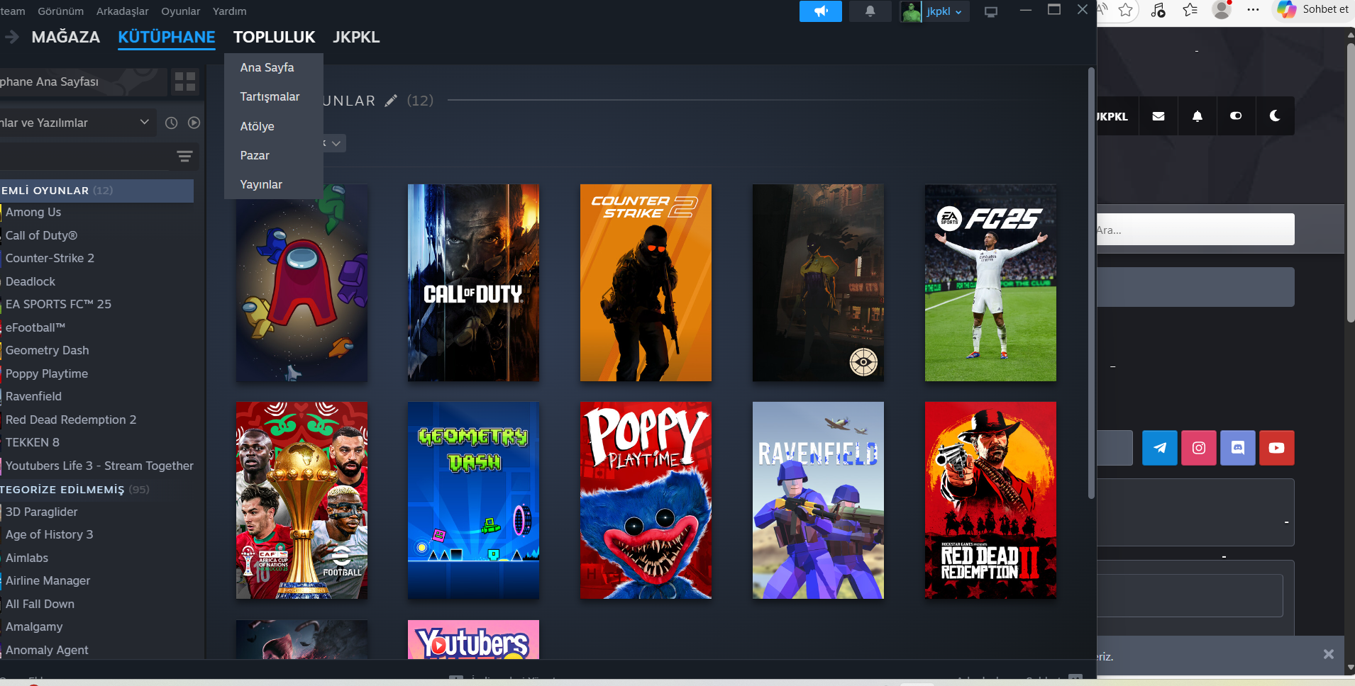The image size is (1355, 686).
Task: Select TEKKEN 8 in the sidebar list
Action: coord(33,442)
